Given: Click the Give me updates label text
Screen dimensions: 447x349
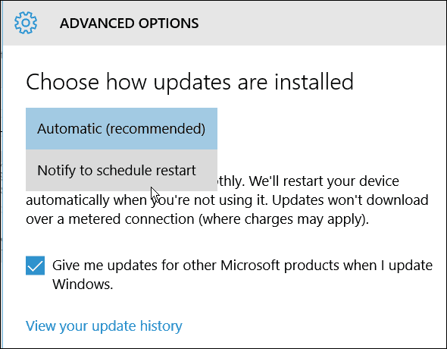Looking at the screenshot, I should [x=242, y=275].
